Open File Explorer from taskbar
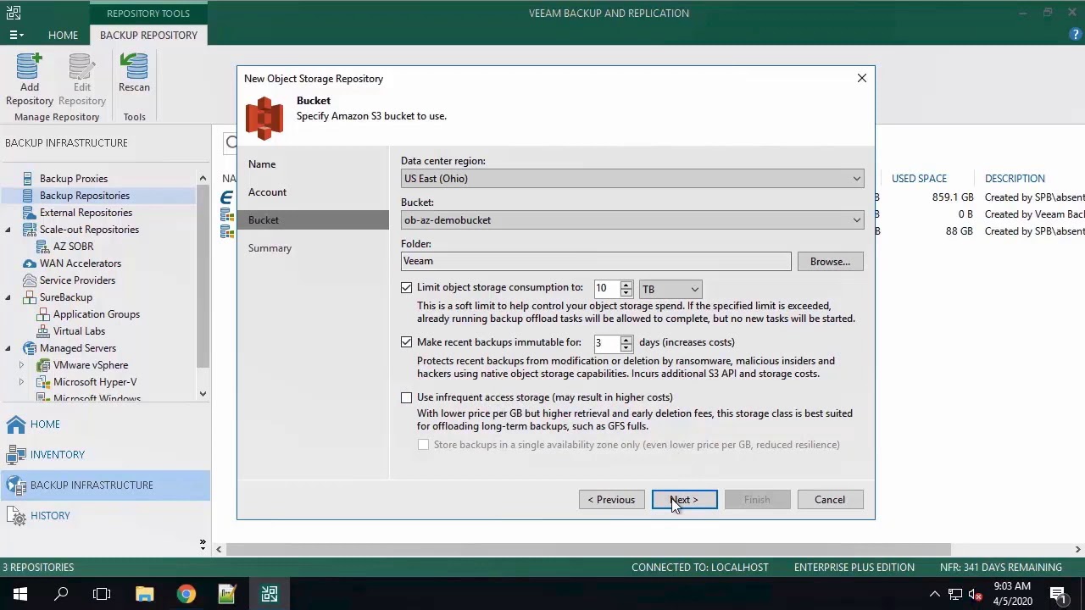Image resolution: width=1085 pixels, height=610 pixels. point(144,594)
